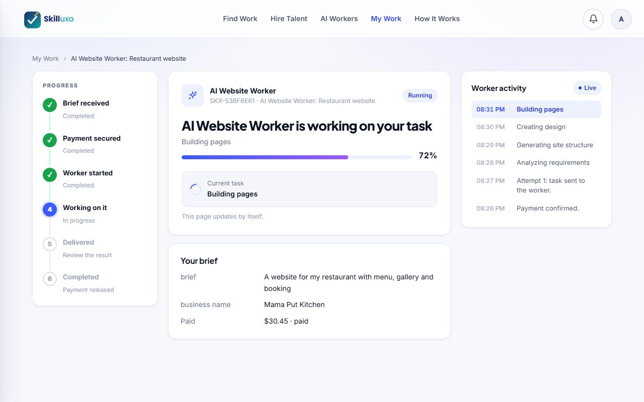Click the restaurant brief description text
The width and height of the screenshot is (644, 402).
tap(349, 283)
